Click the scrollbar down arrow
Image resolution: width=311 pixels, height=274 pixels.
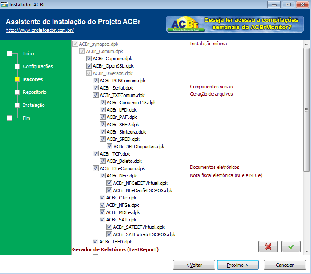(x=307, y=251)
